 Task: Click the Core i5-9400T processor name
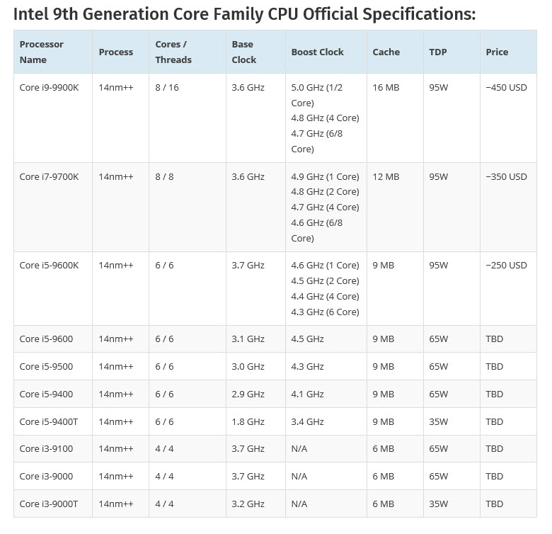[49, 421]
